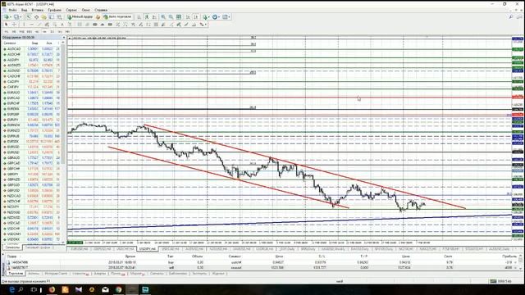Toggle the Auto Trading button

pyautogui.click(x=117, y=16)
